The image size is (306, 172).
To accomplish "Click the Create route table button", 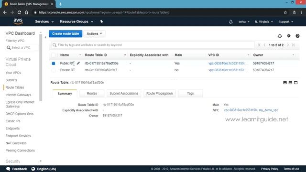I will (x=66, y=34).
